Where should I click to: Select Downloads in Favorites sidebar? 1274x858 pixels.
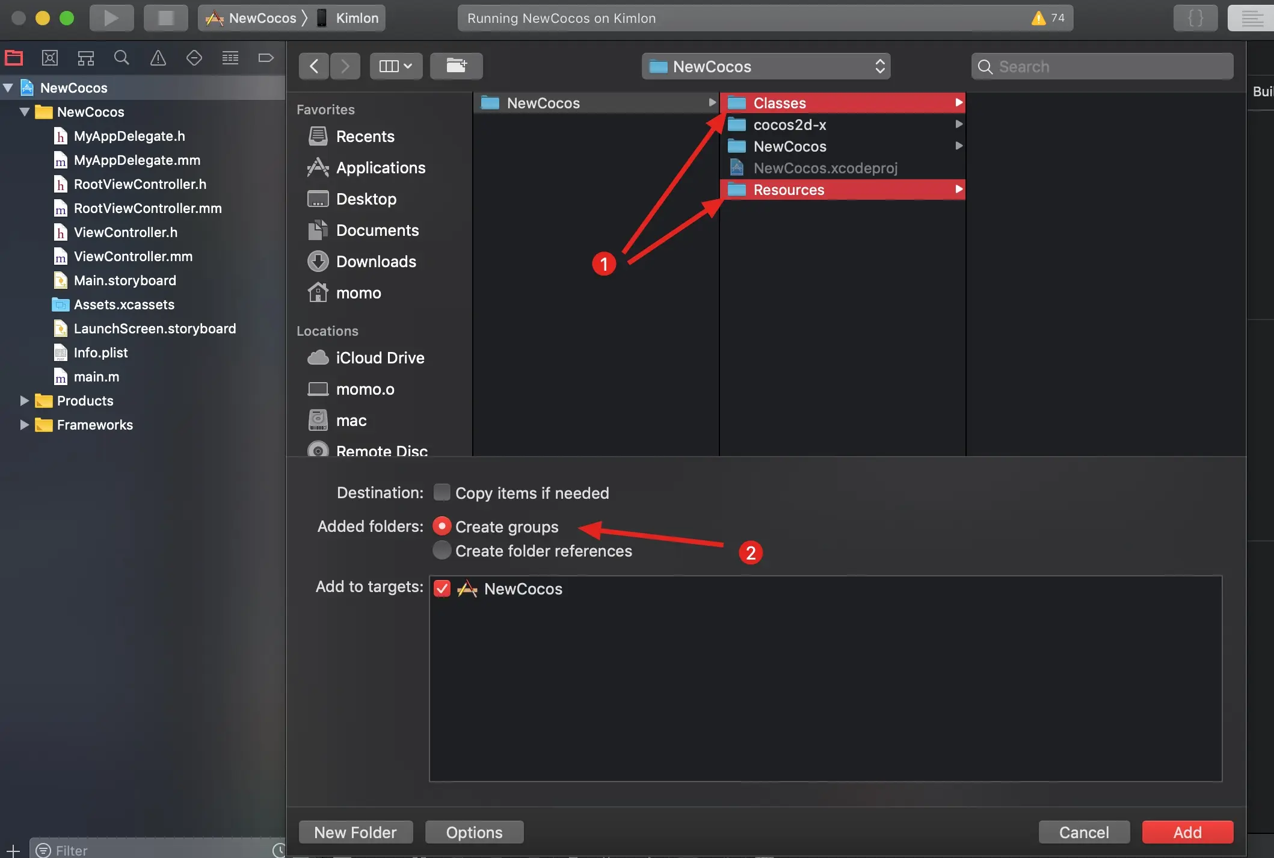click(x=376, y=262)
